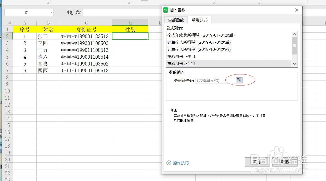Click the green S icon in the dialog title
The height and width of the screenshot is (181, 326).
pyautogui.click(x=166, y=10)
